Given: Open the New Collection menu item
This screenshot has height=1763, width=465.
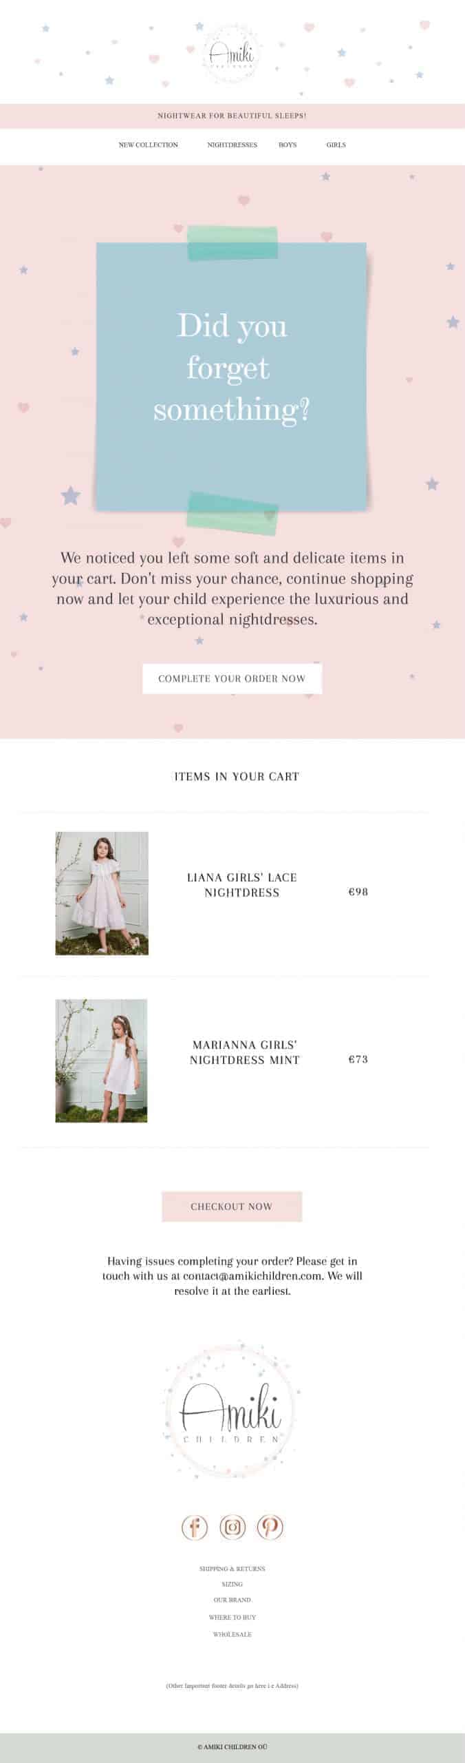Looking at the screenshot, I should click(x=149, y=145).
